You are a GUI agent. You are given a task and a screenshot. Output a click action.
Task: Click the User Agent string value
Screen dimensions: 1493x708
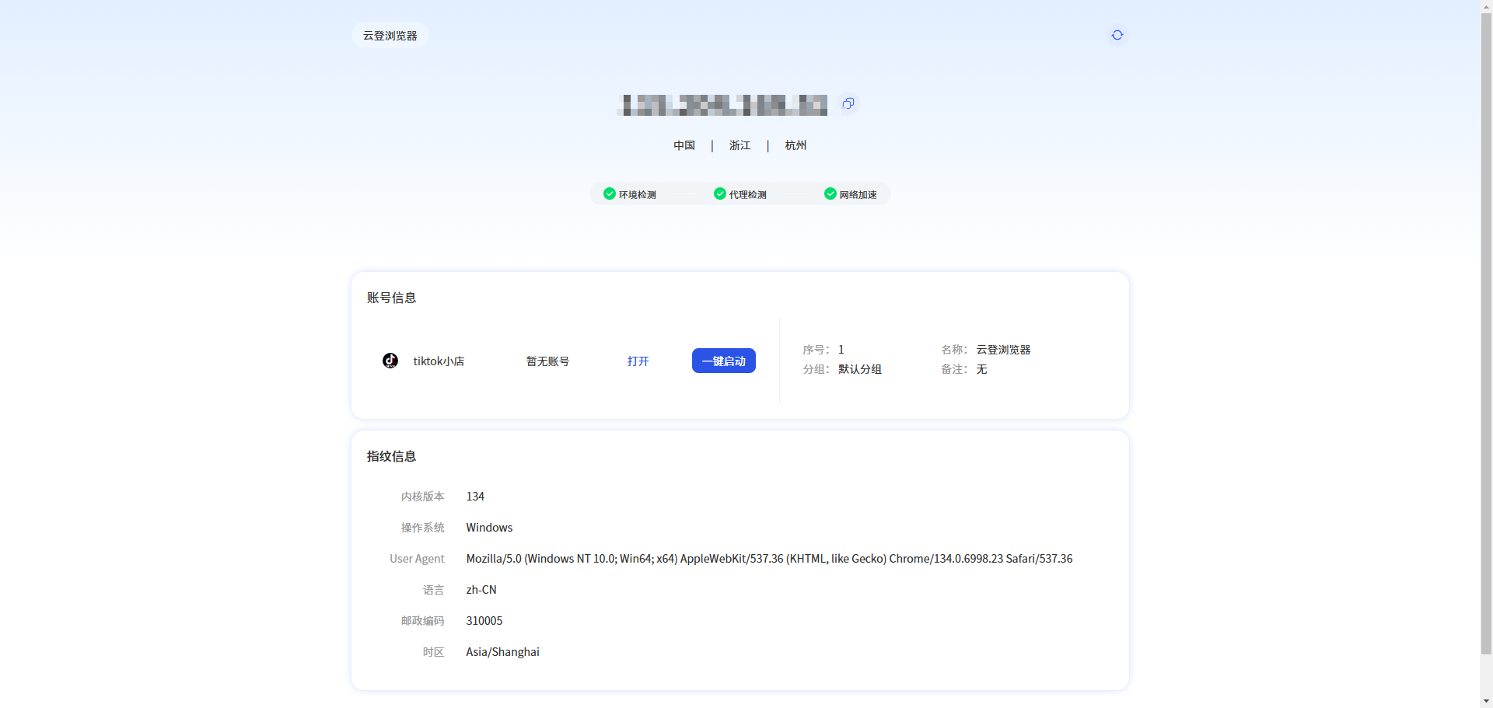pyautogui.click(x=769, y=558)
